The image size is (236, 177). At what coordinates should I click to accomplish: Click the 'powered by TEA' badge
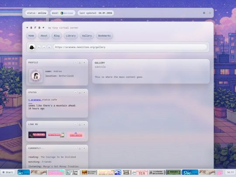tap(139, 172)
